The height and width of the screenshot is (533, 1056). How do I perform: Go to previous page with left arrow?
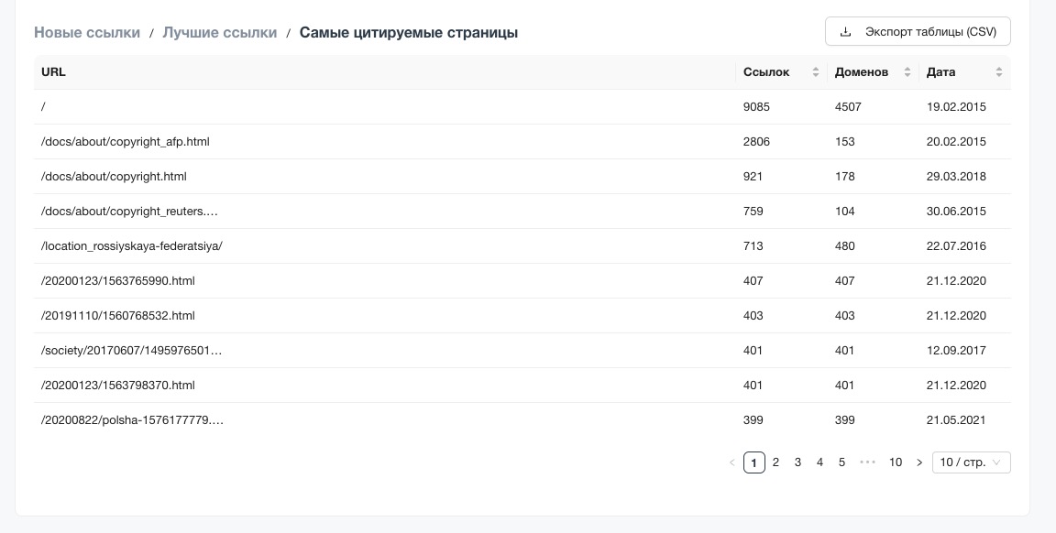(x=732, y=462)
